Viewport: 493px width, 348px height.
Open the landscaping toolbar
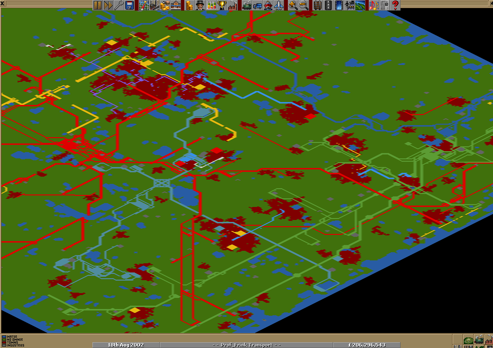[x=360, y=5]
